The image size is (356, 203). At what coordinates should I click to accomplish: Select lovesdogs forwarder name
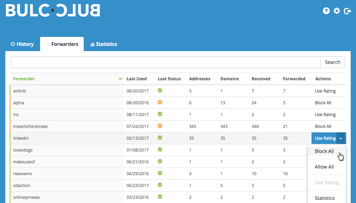pos(23,150)
